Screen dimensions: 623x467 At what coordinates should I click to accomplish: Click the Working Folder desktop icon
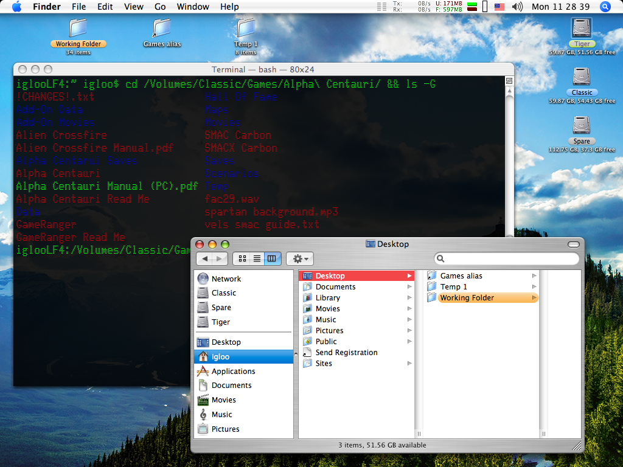coord(78,29)
